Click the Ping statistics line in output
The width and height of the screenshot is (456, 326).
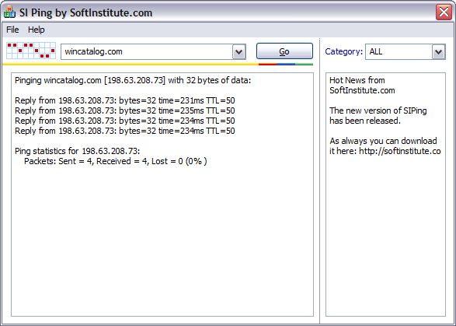(78, 151)
